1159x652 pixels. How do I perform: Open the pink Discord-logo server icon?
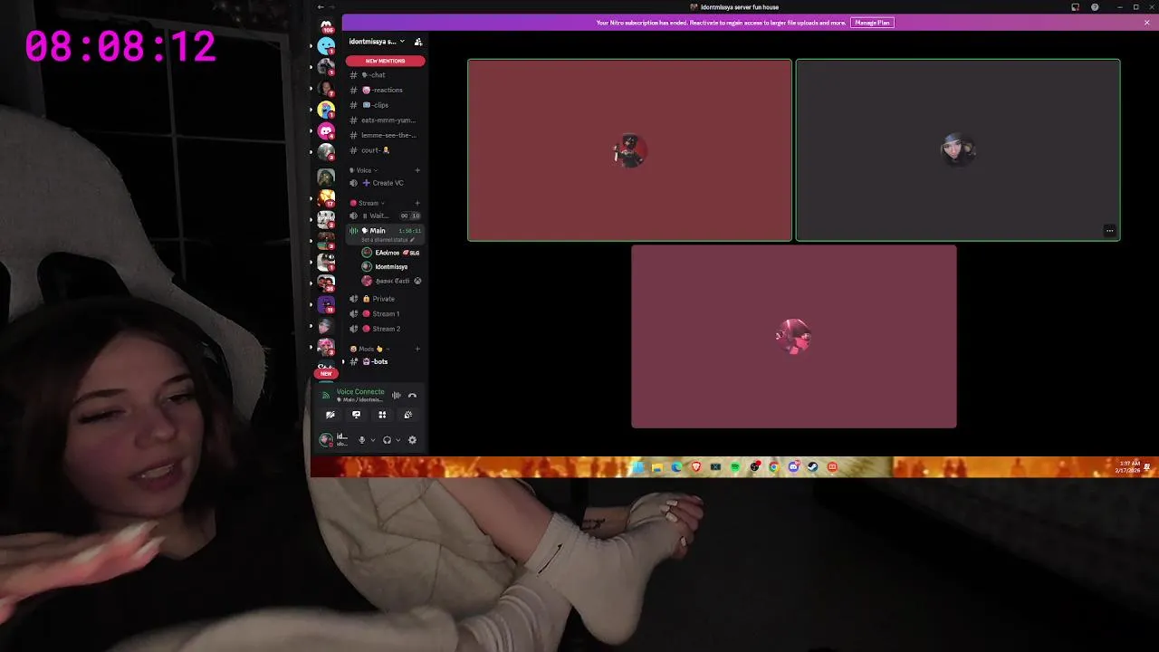click(326, 130)
